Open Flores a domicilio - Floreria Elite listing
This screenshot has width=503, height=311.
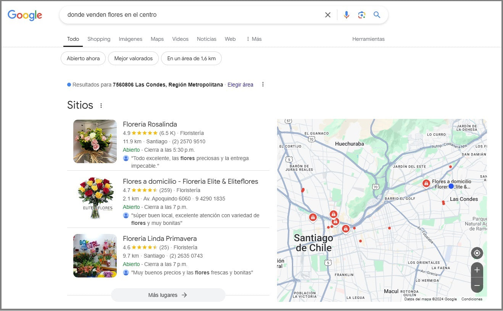(x=190, y=181)
